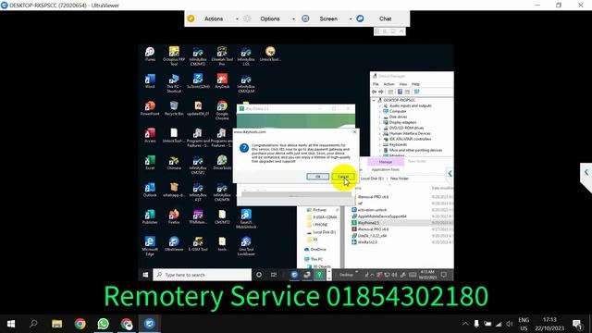Select EaseUS MobiUnlock desktop shortcut

pyautogui.click(x=246, y=218)
